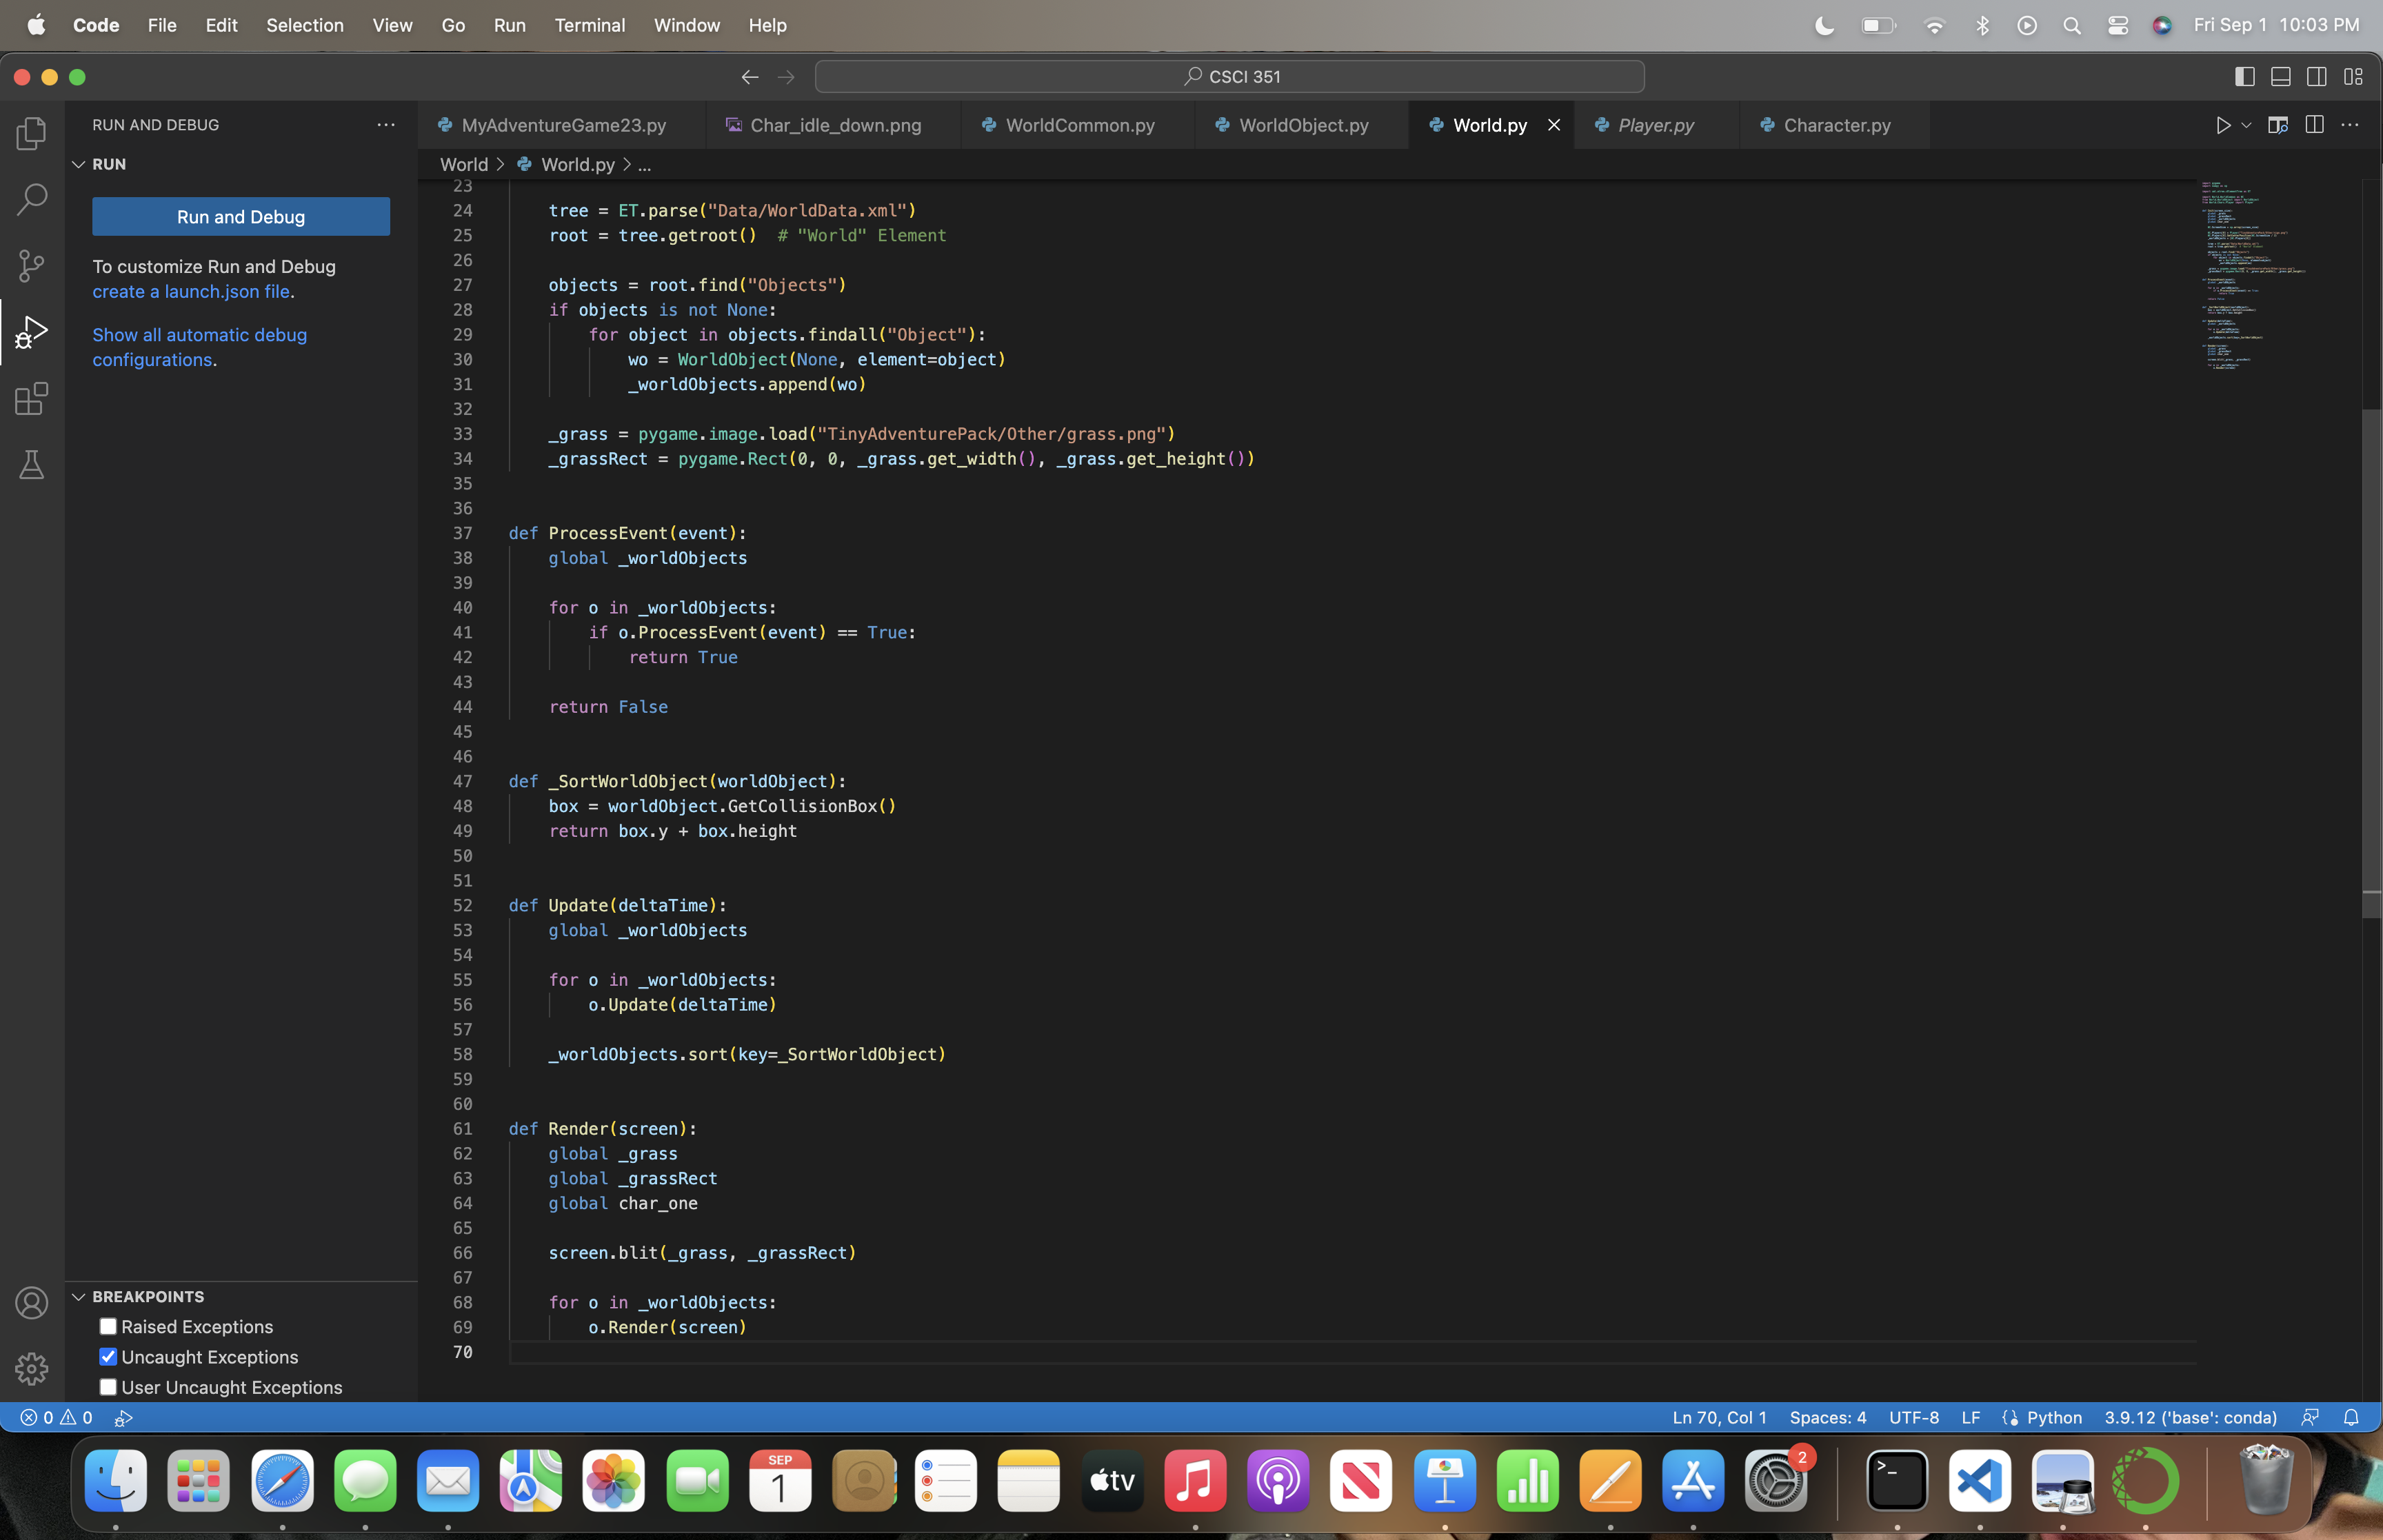2383x1540 pixels.
Task: Open the Explorer view in activity bar
Action: [32, 133]
